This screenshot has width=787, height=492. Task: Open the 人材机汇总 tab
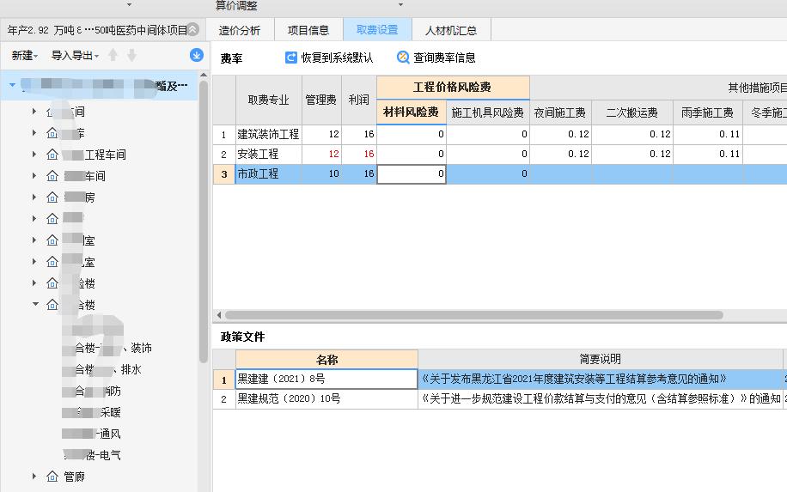[x=451, y=30]
